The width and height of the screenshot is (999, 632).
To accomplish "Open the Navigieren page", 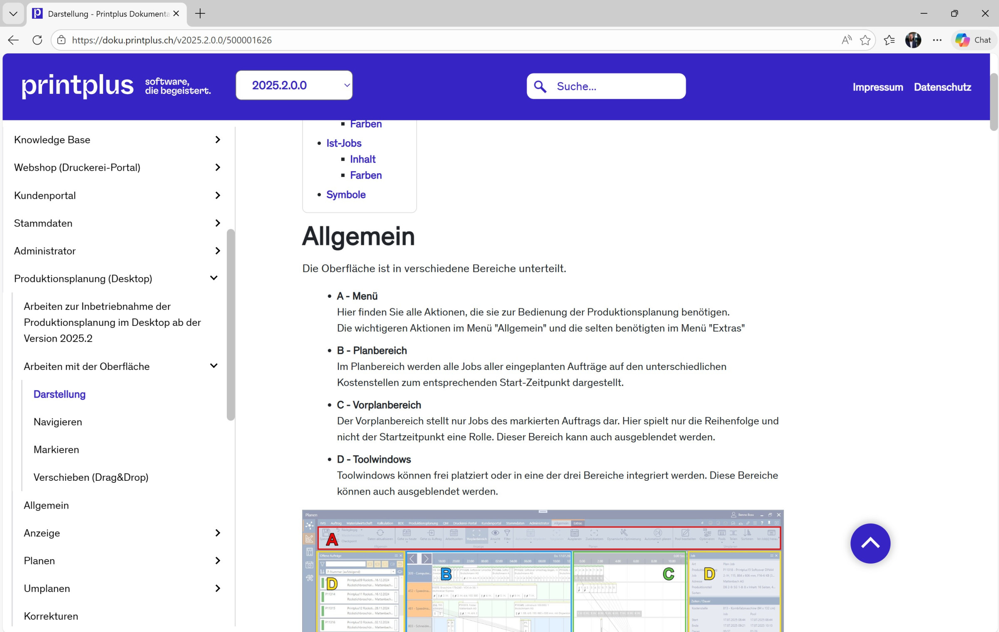I will 58,422.
